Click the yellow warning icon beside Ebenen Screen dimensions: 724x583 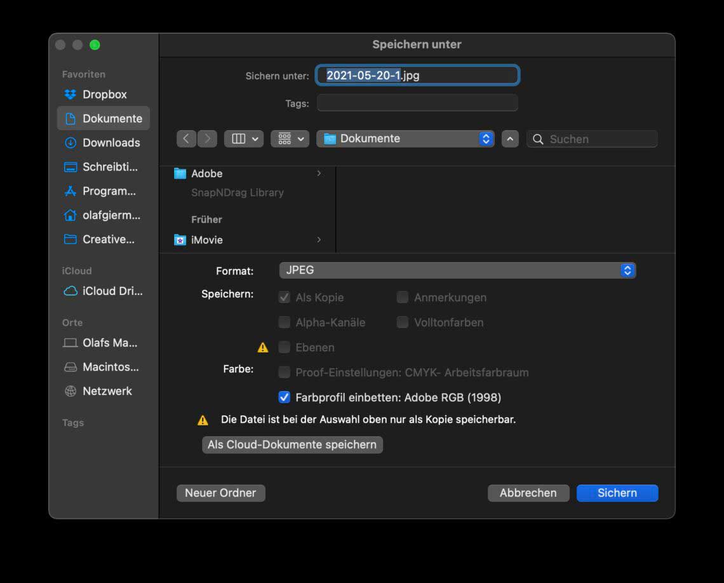(x=262, y=348)
